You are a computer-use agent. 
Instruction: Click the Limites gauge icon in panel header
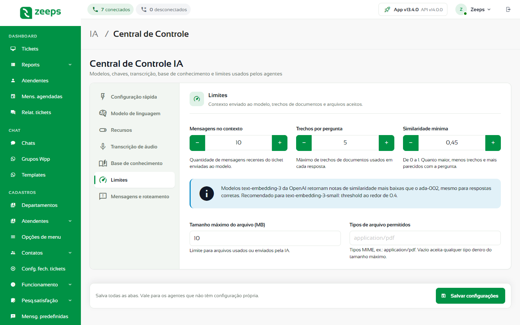pos(197,99)
